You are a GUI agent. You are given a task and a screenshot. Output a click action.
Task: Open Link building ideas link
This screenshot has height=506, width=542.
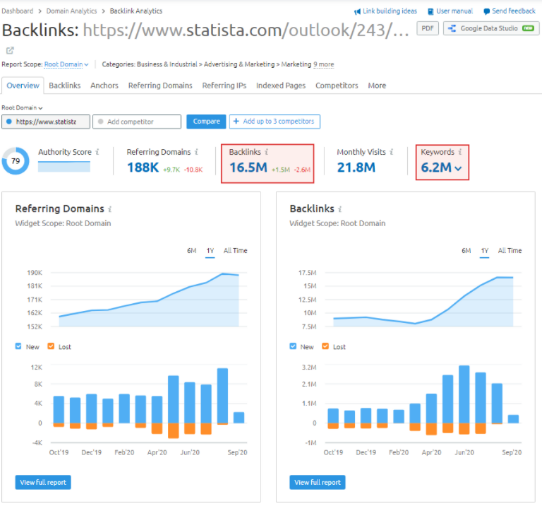click(x=390, y=11)
